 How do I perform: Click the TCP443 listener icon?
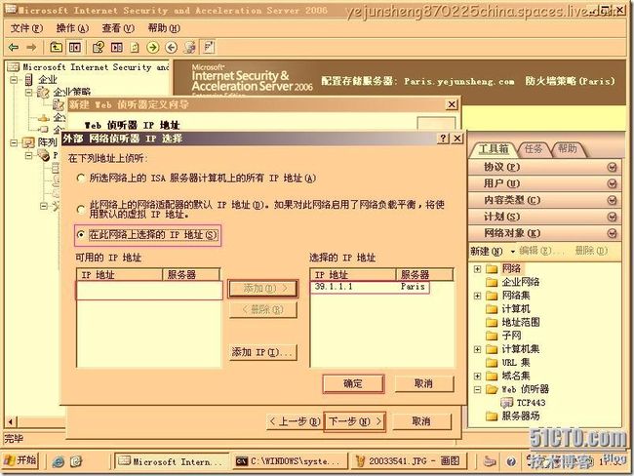tap(506, 403)
